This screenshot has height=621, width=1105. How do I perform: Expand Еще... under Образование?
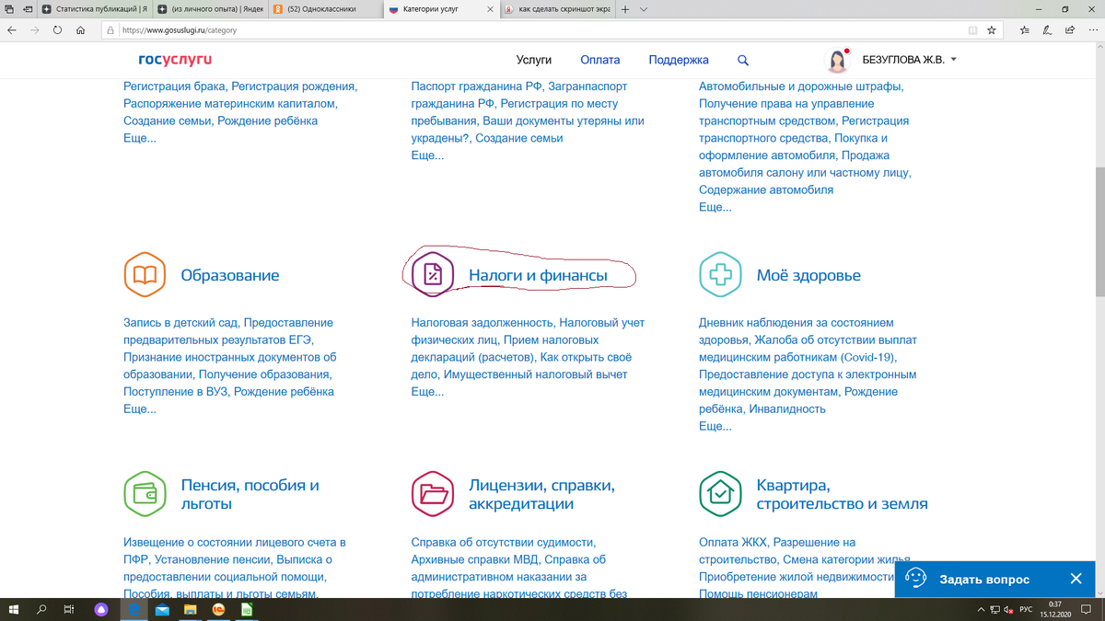point(140,409)
